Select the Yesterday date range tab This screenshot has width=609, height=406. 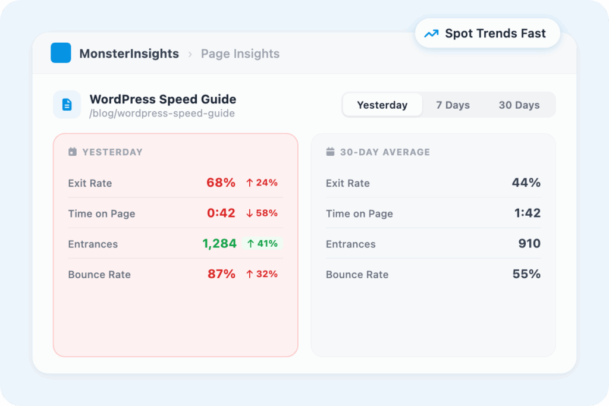382,105
